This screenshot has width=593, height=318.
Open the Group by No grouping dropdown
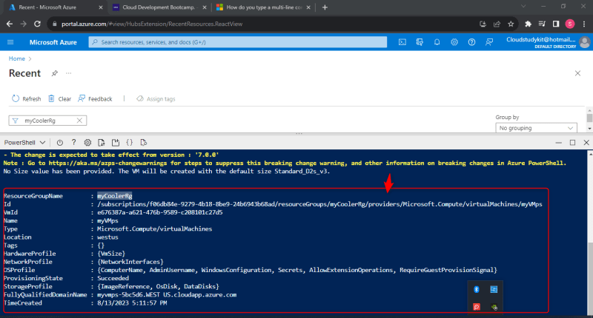click(x=536, y=128)
